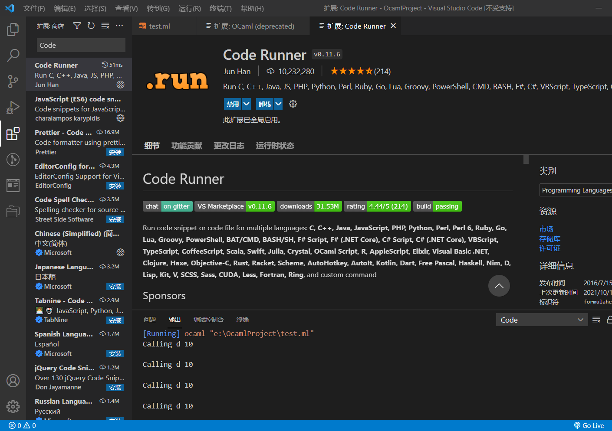Click the scroll-to-top arrow button
The height and width of the screenshot is (431, 612).
(x=499, y=286)
